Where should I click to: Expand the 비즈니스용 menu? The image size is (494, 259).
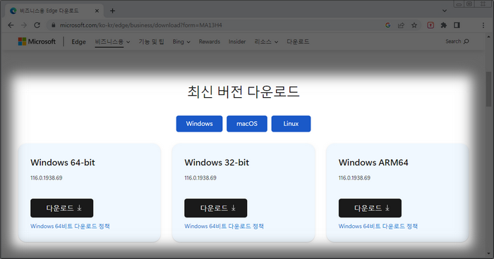point(112,42)
